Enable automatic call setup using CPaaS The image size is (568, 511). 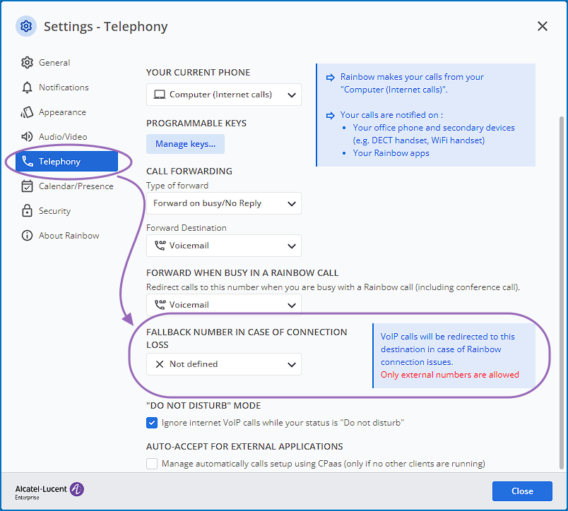click(x=152, y=464)
